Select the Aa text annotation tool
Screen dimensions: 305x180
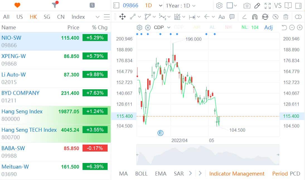221,17
